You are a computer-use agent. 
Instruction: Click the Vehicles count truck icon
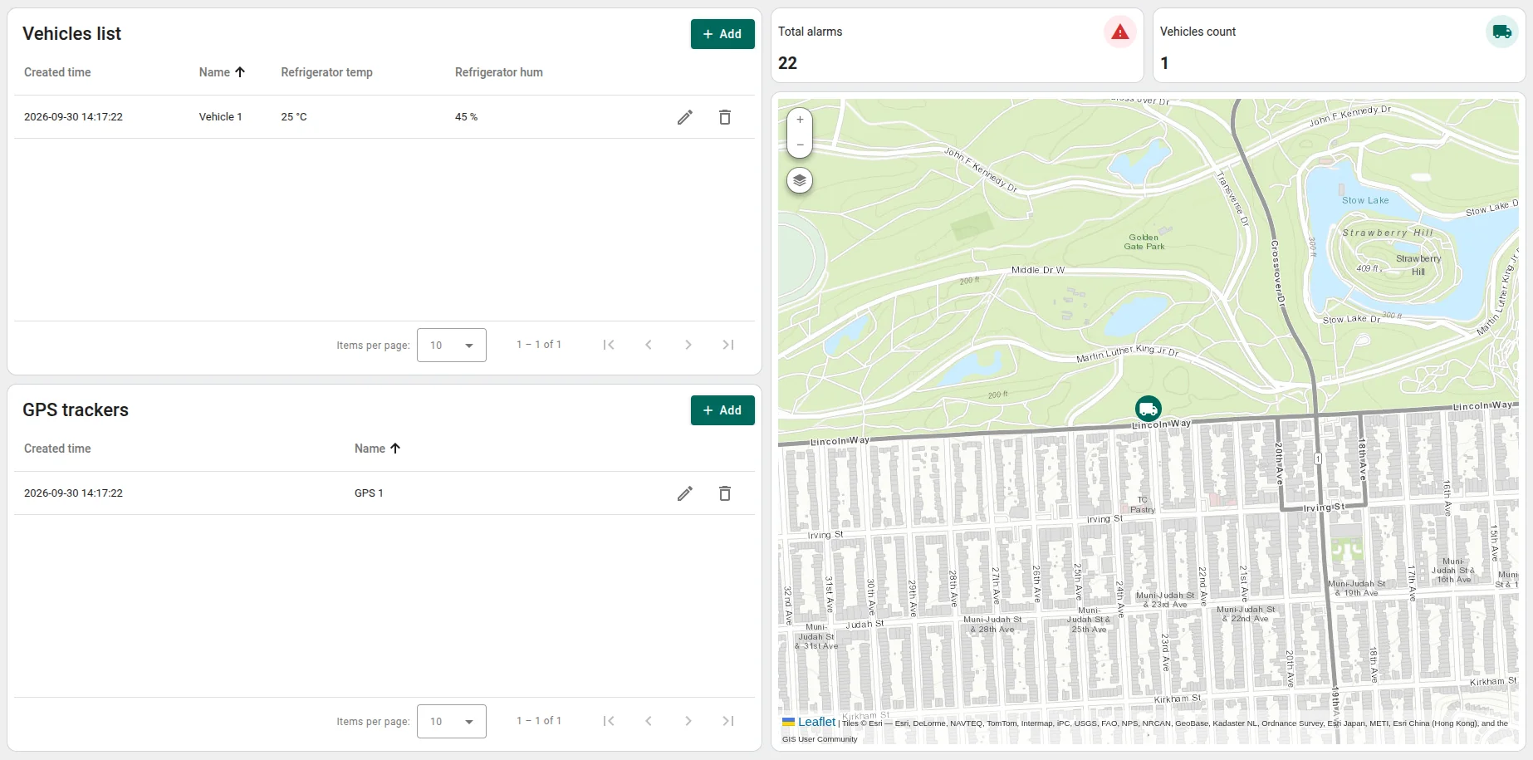(x=1501, y=32)
